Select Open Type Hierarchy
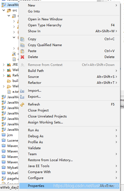 pos(69,25)
